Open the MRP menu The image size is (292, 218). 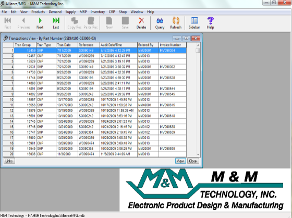[83, 12]
